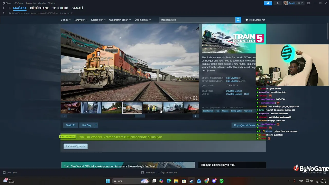329x185 pixels.
Task: Click the Birinci Şahıs tag
Action: [236, 111]
